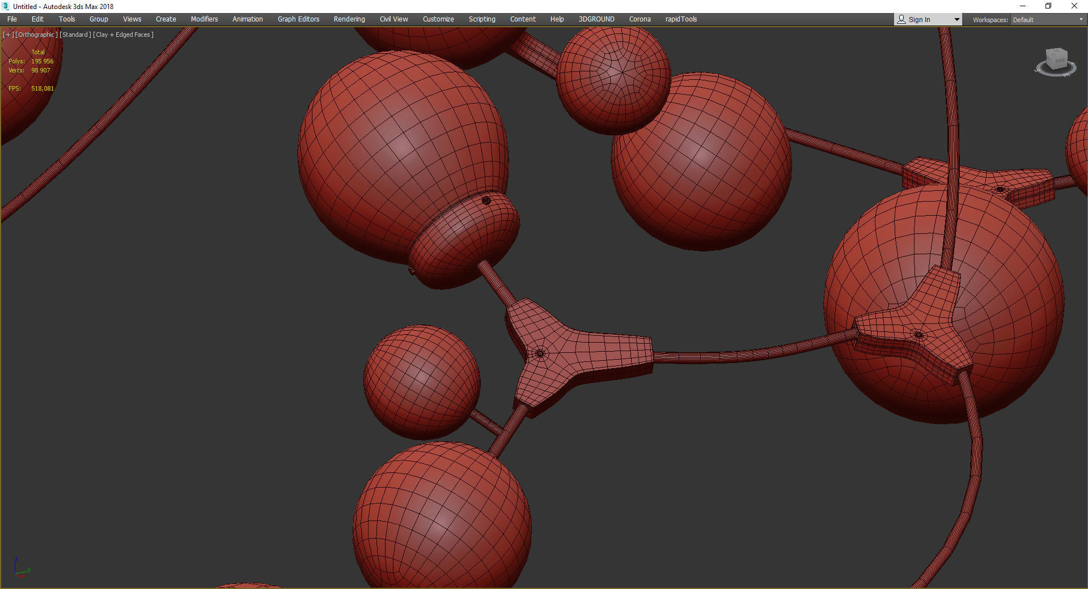This screenshot has height=589, width=1088.
Task: Click the [+] viewport general label
Action: 8,35
